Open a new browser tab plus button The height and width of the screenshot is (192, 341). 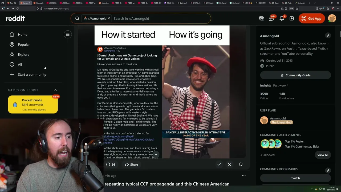coord(309,3)
